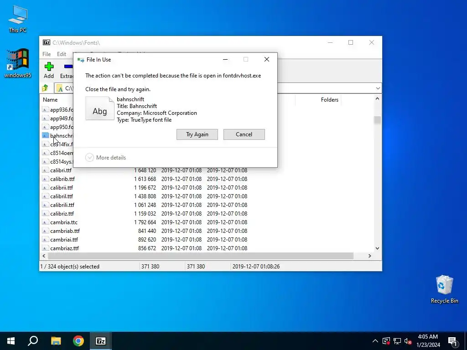The height and width of the screenshot is (350, 467).
Task: Click the calibri.ttf file icon
Action: 45,170
